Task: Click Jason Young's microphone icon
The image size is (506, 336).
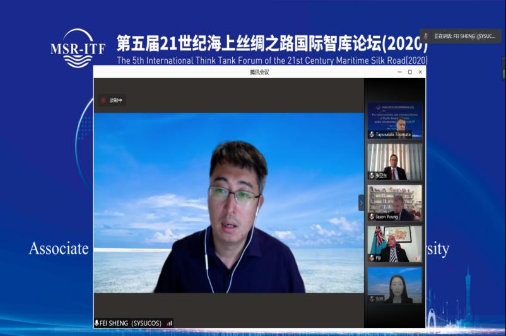Action: [x=372, y=216]
